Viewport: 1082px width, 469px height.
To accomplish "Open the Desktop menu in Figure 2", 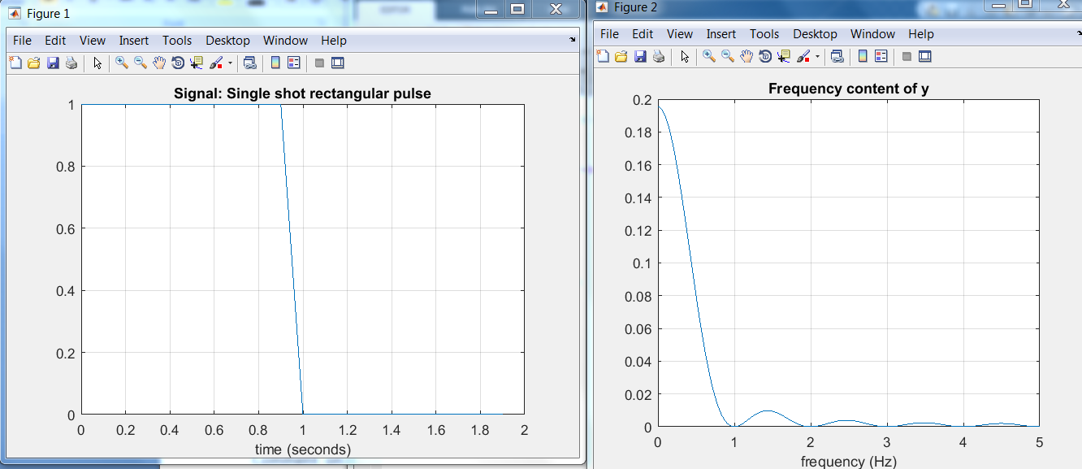I will pyautogui.click(x=815, y=34).
